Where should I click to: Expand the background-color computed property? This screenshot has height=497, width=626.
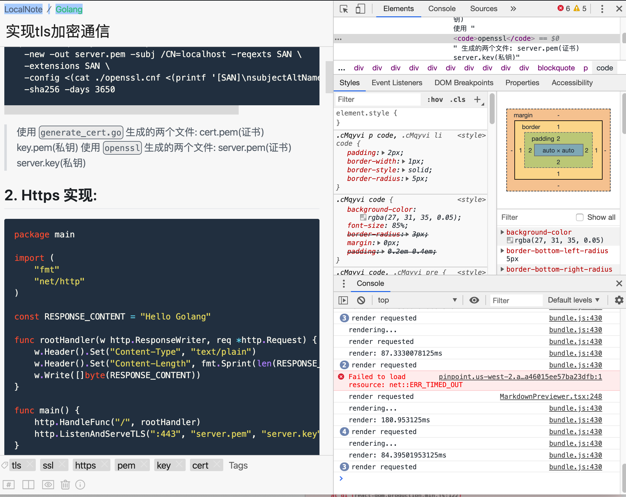coord(503,232)
